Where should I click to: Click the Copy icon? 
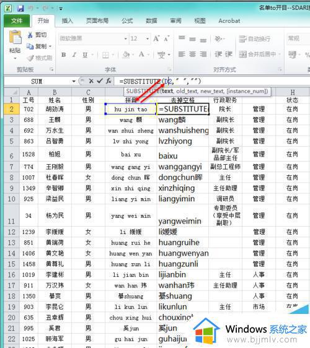[30, 46]
